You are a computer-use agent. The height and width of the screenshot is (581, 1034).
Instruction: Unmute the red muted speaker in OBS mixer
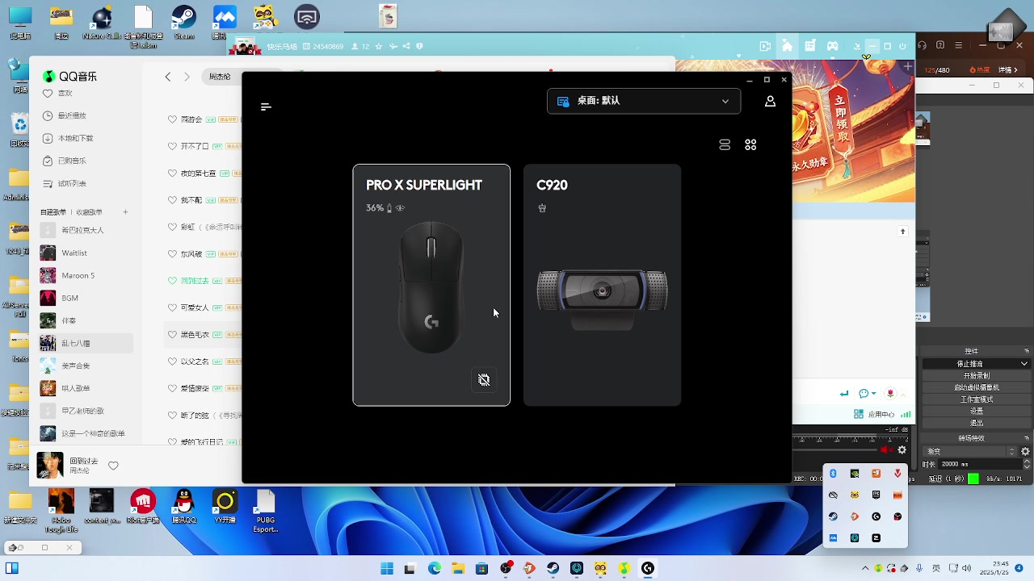coord(886,449)
